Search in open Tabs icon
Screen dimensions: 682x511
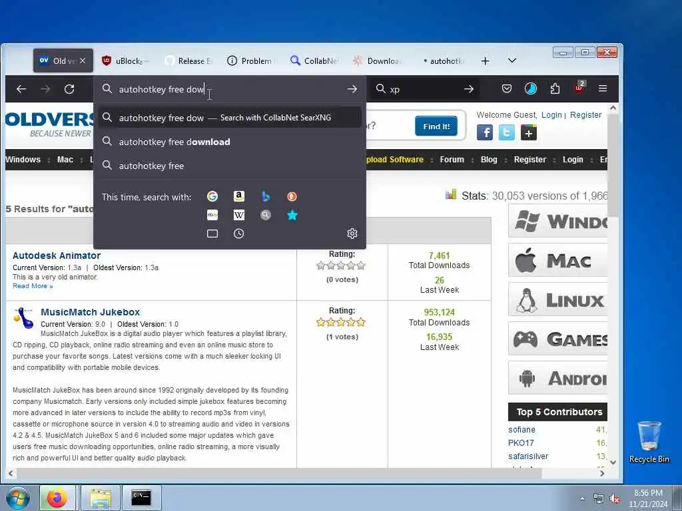pos(212,234)
